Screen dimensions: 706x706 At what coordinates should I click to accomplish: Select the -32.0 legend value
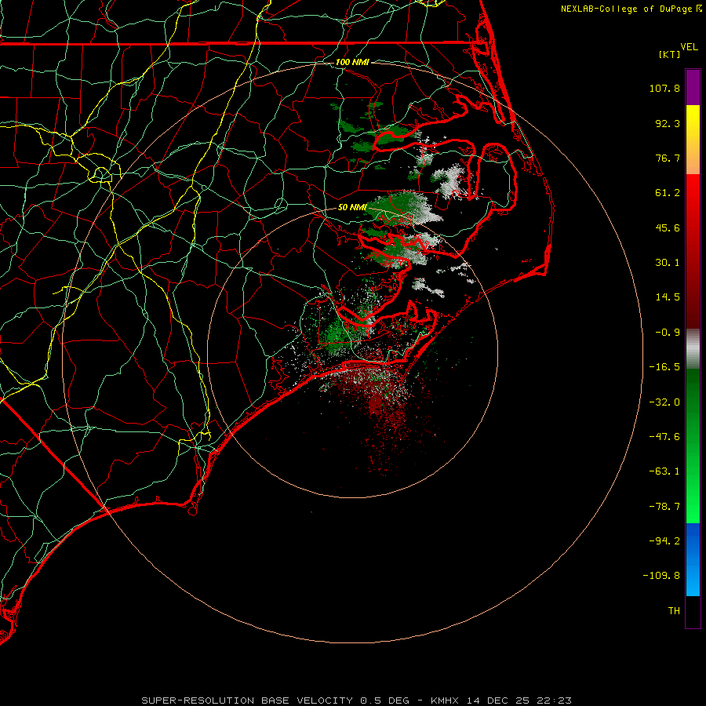664,402
